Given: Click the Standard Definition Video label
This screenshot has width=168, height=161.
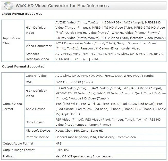Looking at the screenshot, I should click(37, 56).
